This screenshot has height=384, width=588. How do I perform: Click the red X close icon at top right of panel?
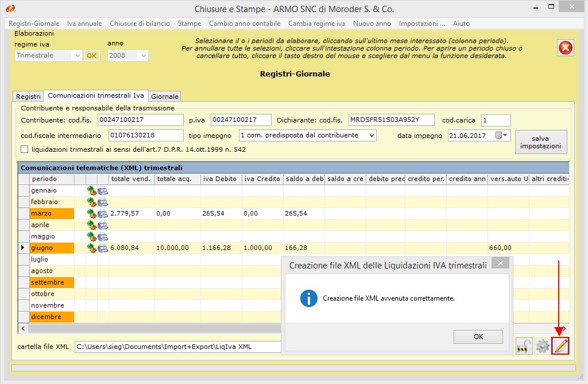click(x=566, y=48)
